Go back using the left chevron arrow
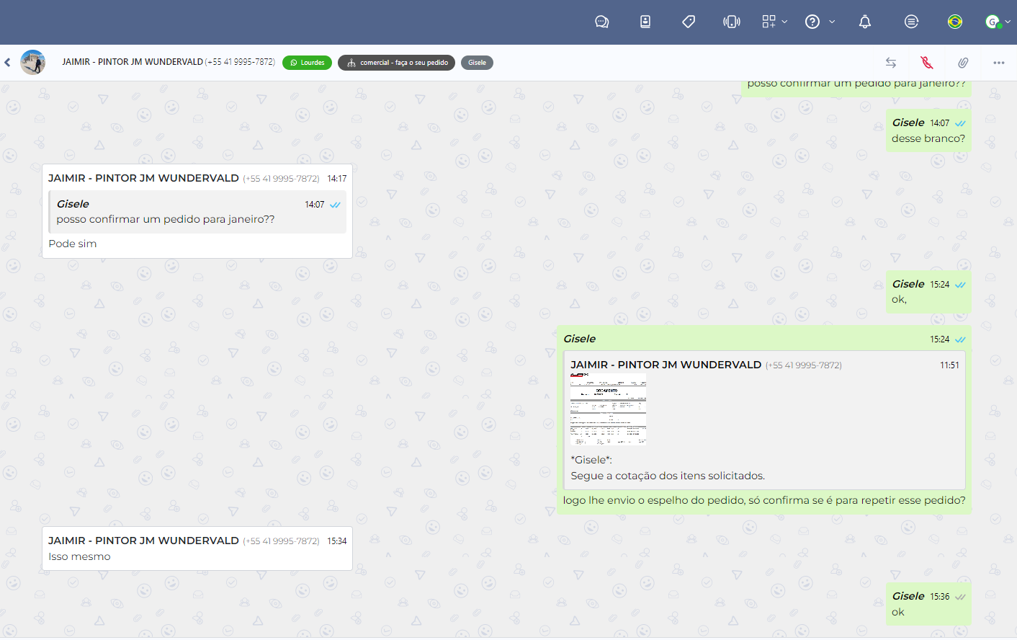The image size is (1017, 640). [x=8, y=63]
